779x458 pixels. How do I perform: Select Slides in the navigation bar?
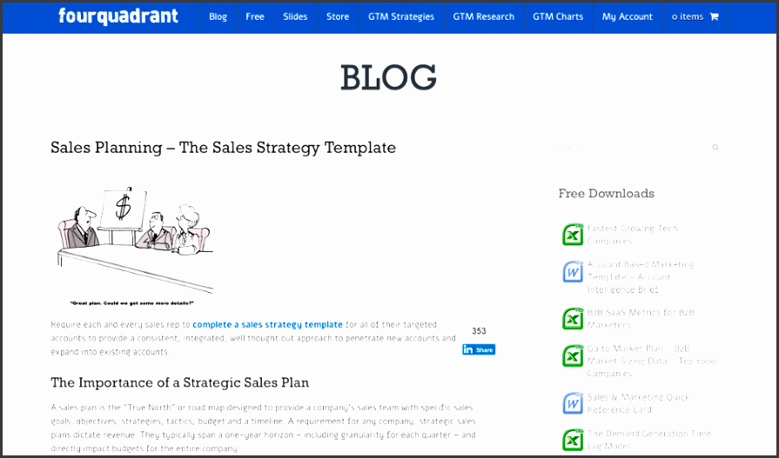tap(295, 17)
